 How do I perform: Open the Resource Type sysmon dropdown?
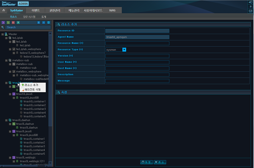124,50
